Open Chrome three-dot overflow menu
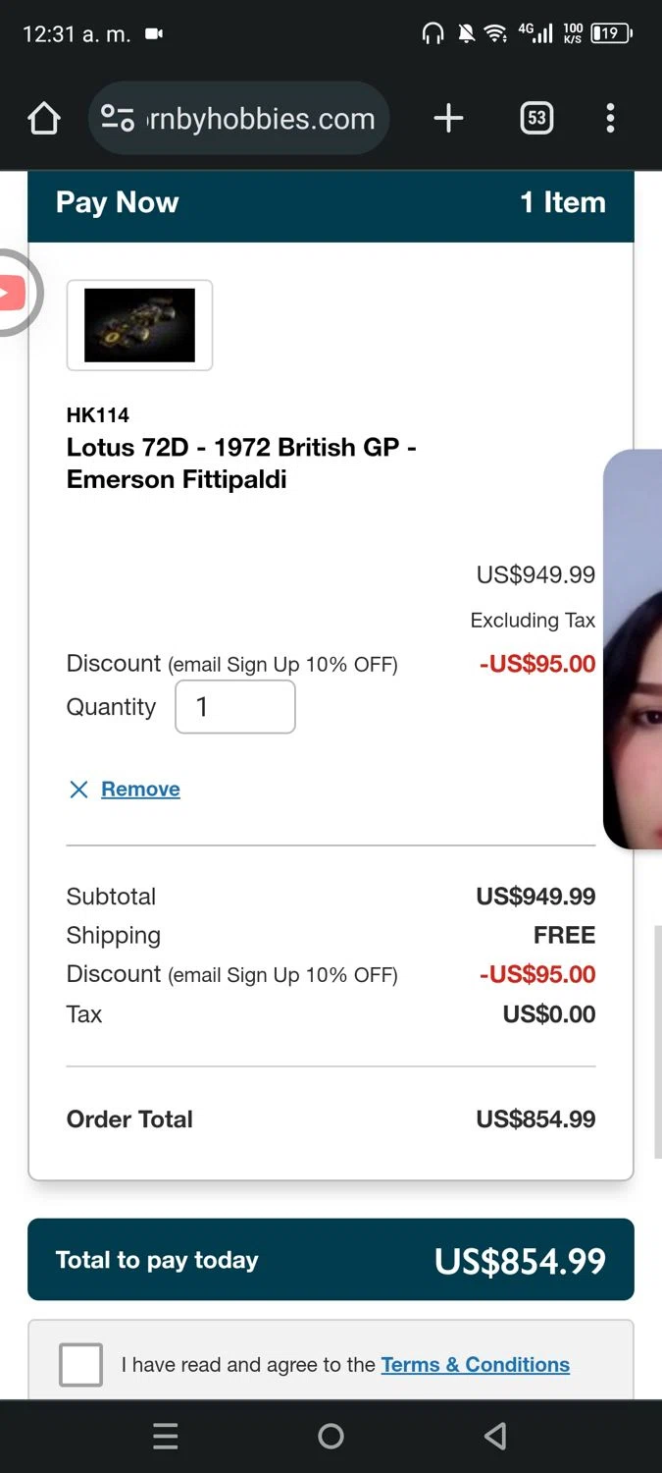 (x=610, y=119)
